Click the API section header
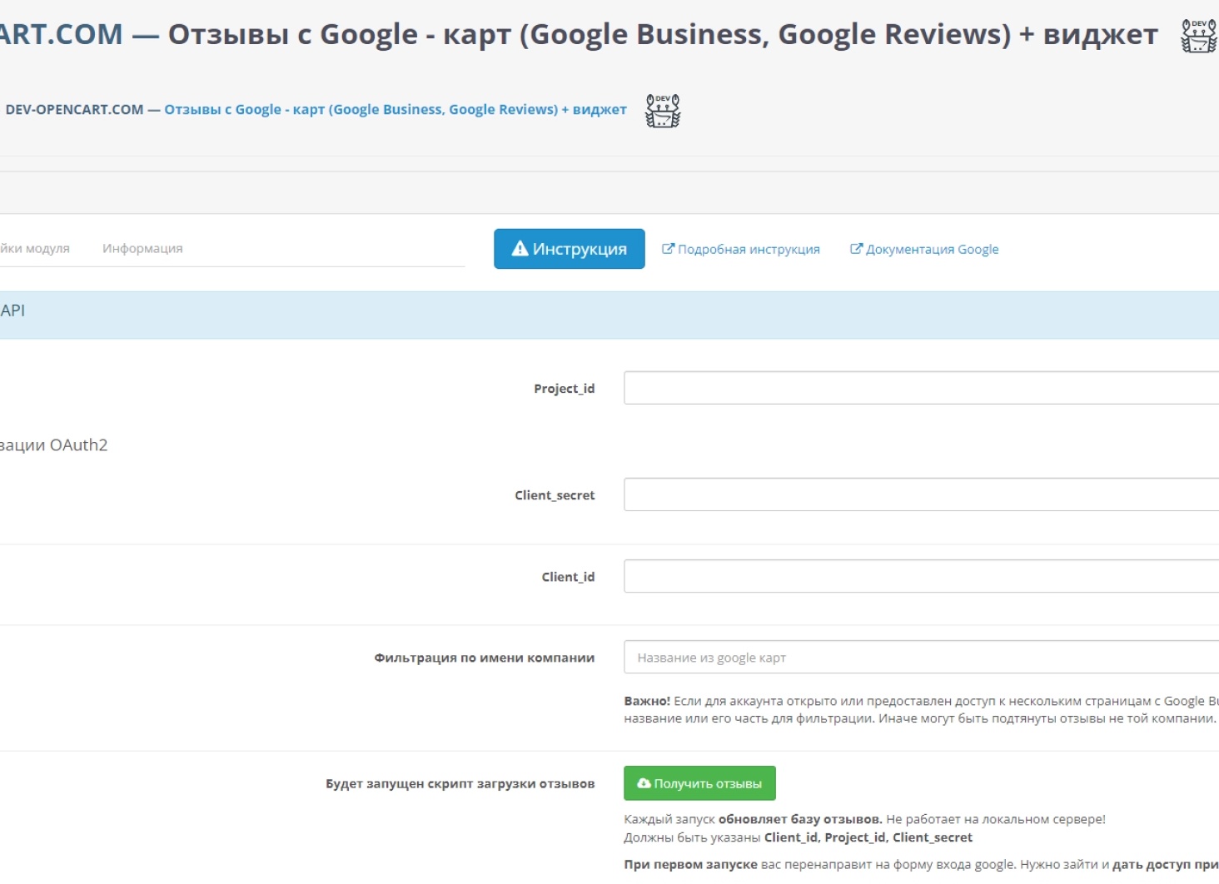The width and height of the screenshot is (1219, 884). click(x=609, y=315)
